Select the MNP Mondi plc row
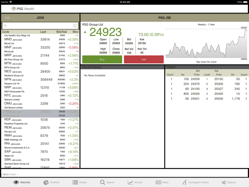Image resolution: width=249 pixels, height=187 pixels. 40,49
